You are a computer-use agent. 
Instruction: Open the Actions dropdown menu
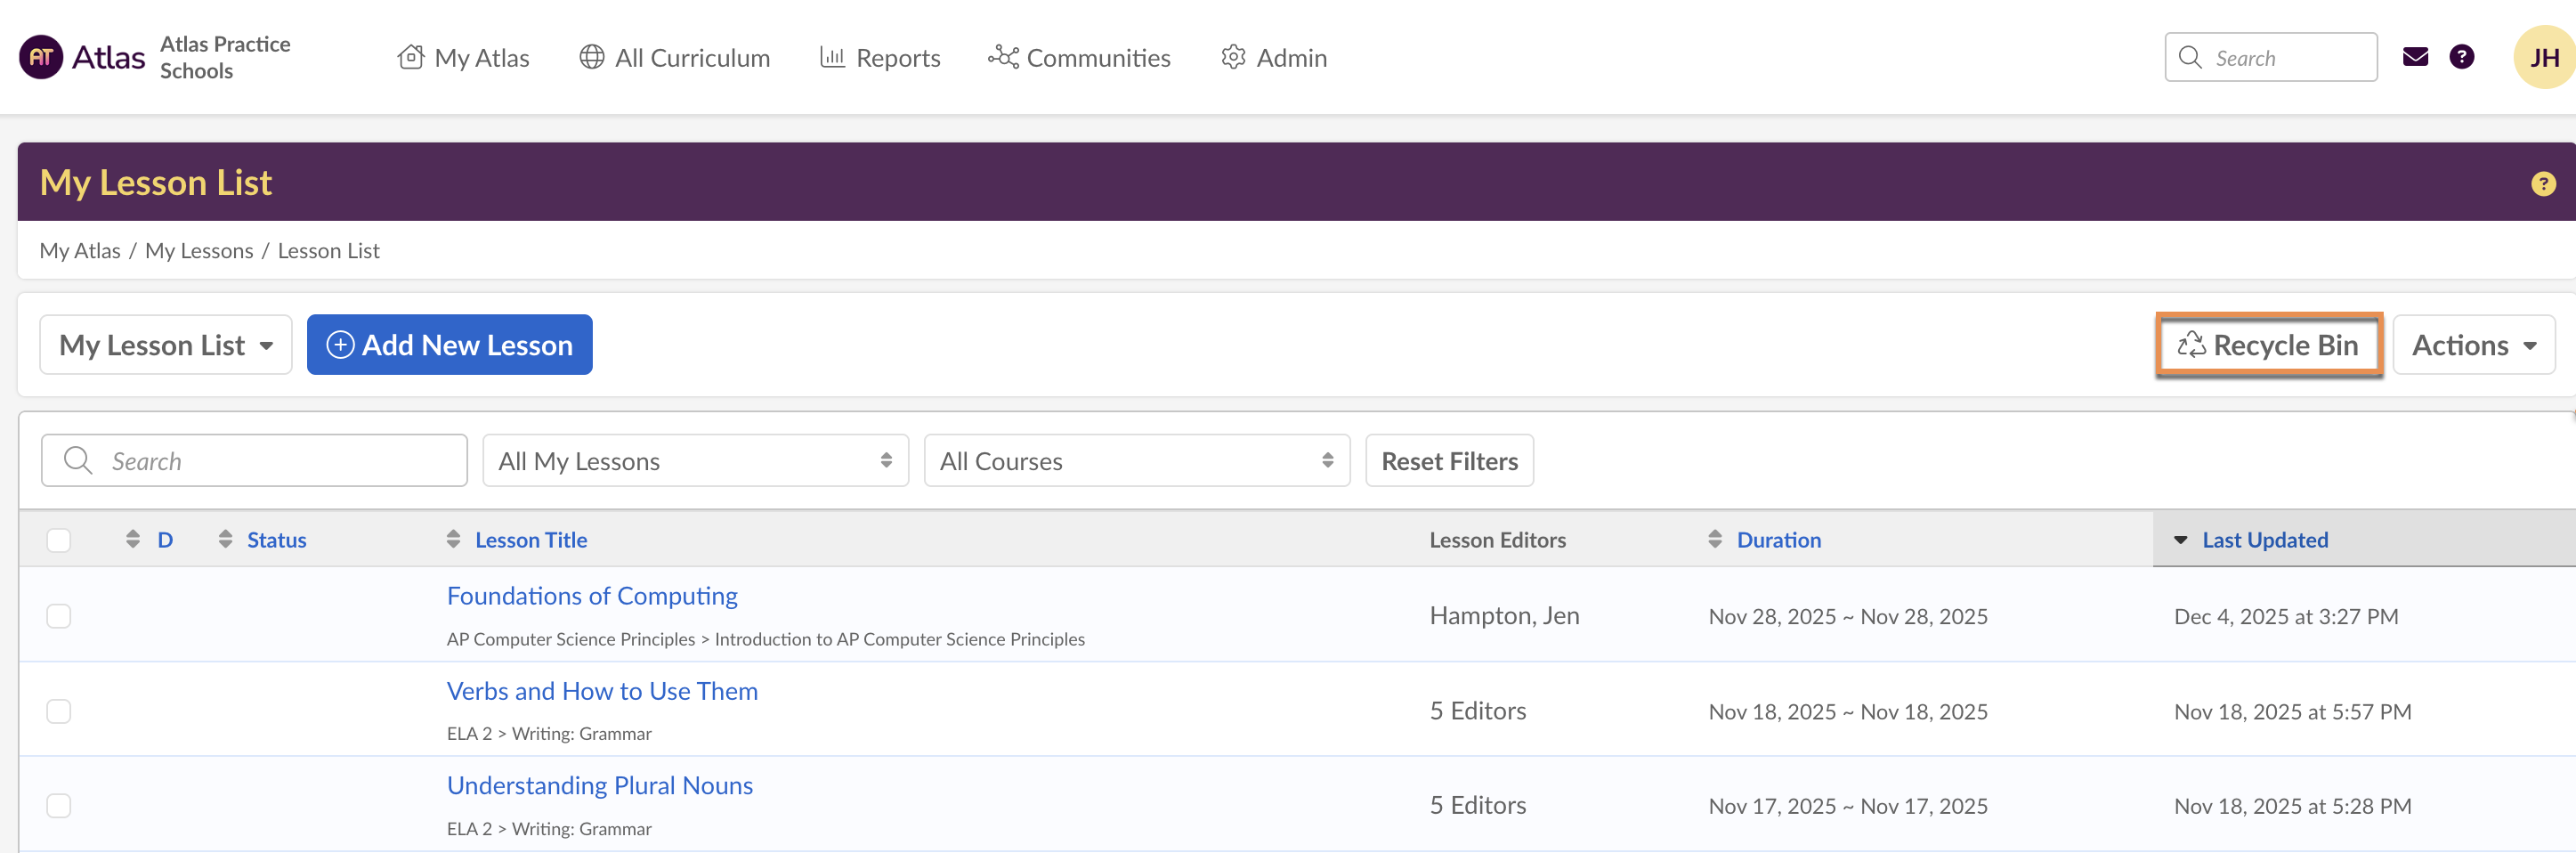pos(2473,345)
